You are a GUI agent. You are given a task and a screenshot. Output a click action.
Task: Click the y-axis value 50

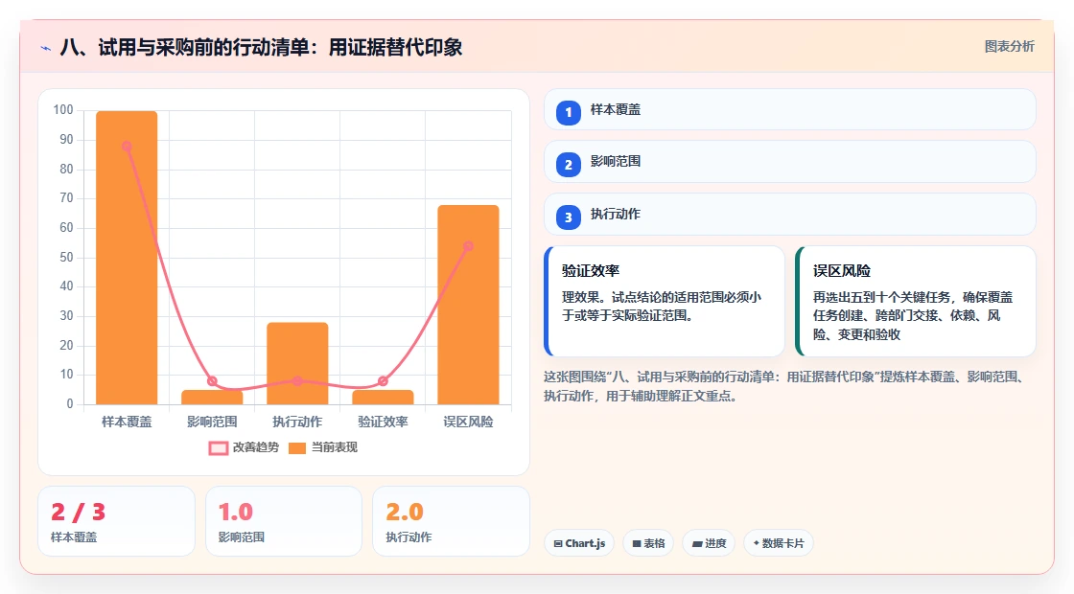pos(66,258)
